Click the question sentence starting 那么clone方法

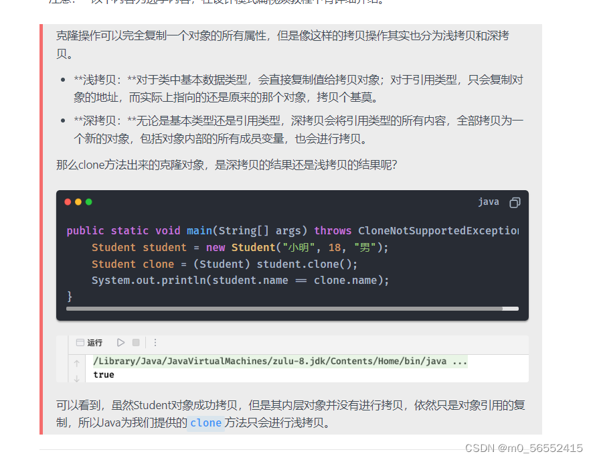point(226,165)
